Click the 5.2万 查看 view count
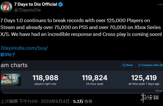The width and height of the screenshot is (163, 106). tap(83, 101)
